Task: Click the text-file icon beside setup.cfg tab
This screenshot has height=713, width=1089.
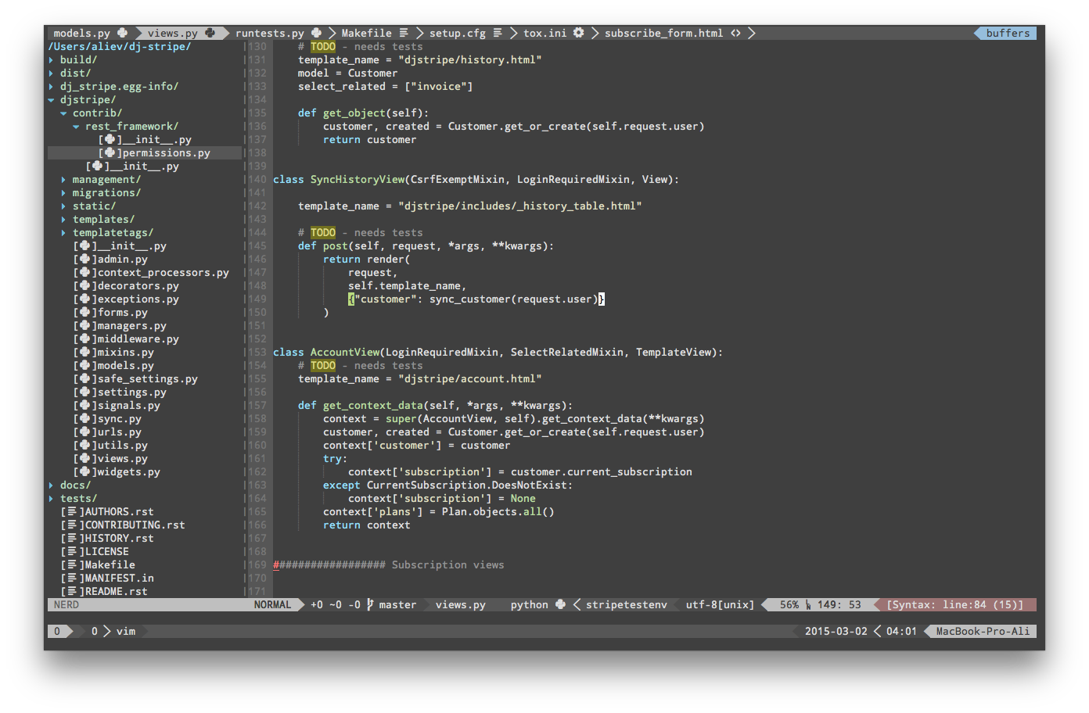Action: pyautogui.click(x=498, y=33)
